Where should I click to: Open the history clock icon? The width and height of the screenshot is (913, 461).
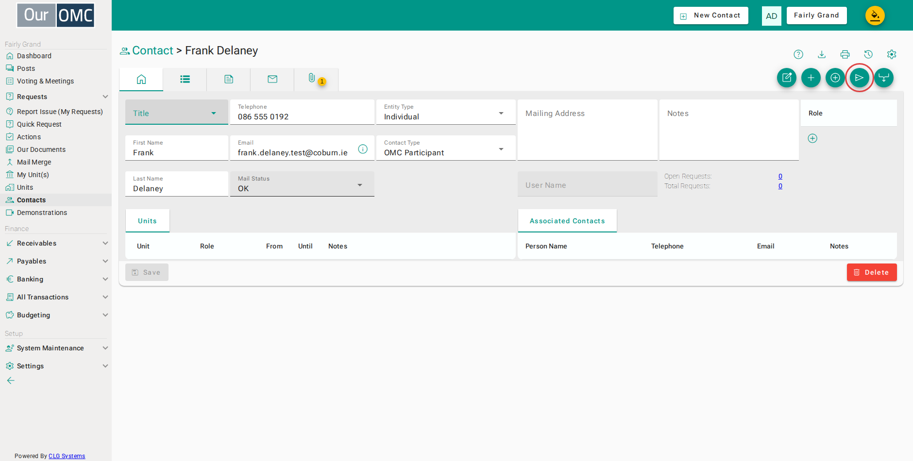point(868,54)
